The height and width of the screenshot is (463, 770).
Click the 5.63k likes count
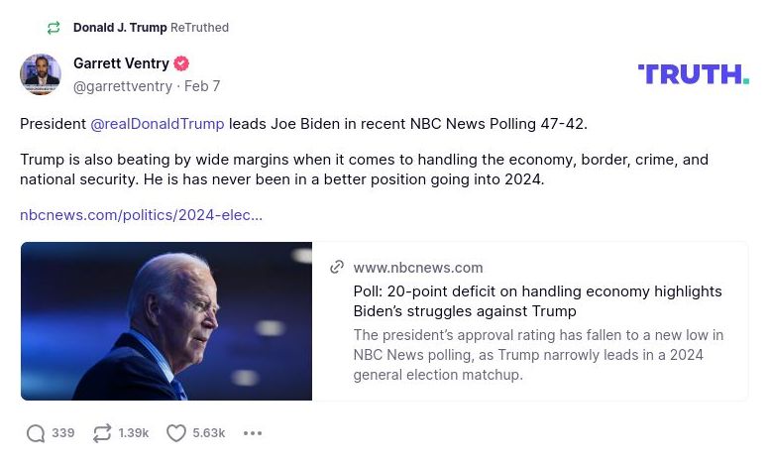(209, 433)
